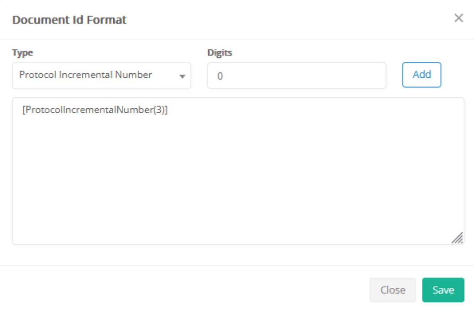Dismiss dialog with the X icon

pos(458,18)
